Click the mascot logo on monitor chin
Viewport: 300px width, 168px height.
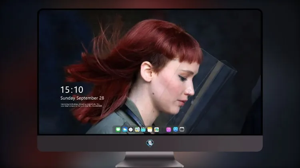[x=150, y=143]
